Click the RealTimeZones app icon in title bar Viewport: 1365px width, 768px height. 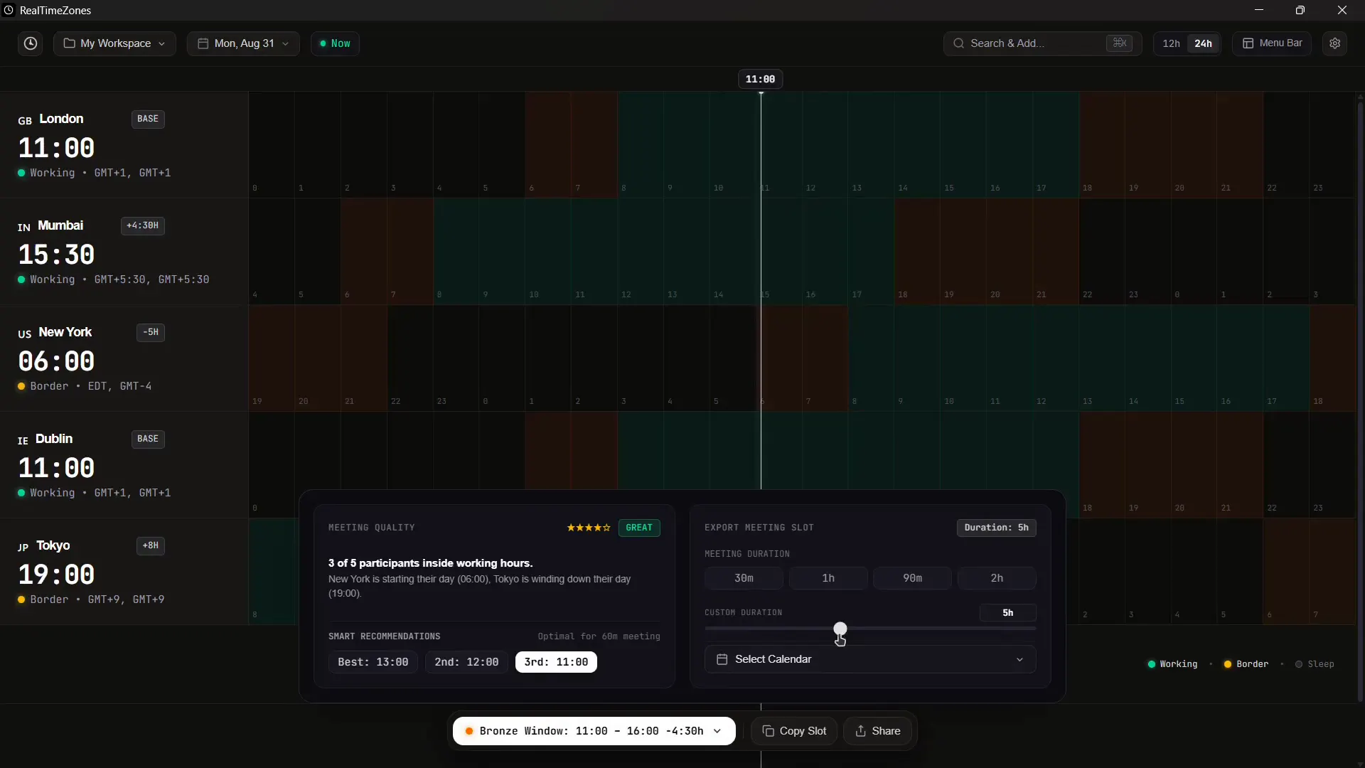click(x=9, y=10)
